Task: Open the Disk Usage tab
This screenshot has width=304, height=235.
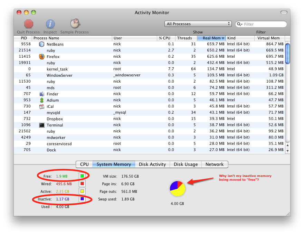Action: tap(186, 164)
